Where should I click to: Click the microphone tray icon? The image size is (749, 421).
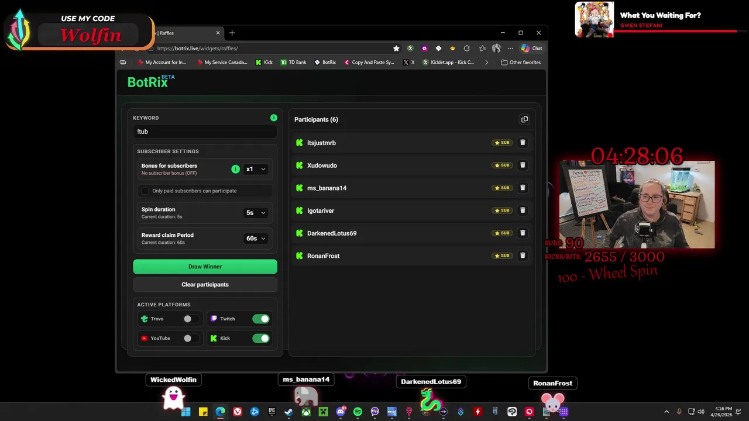point(679,412)
